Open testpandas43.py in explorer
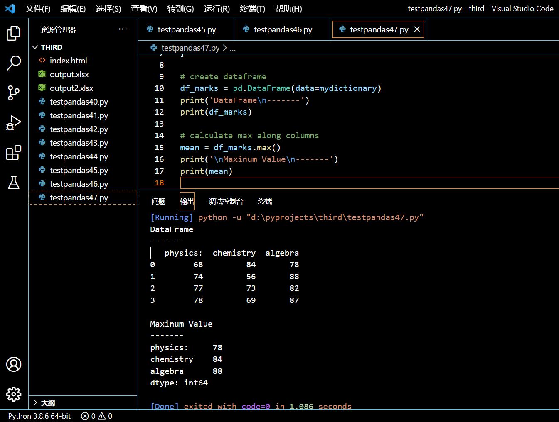Viewport: 559px width, 422px height. point(83,143)
